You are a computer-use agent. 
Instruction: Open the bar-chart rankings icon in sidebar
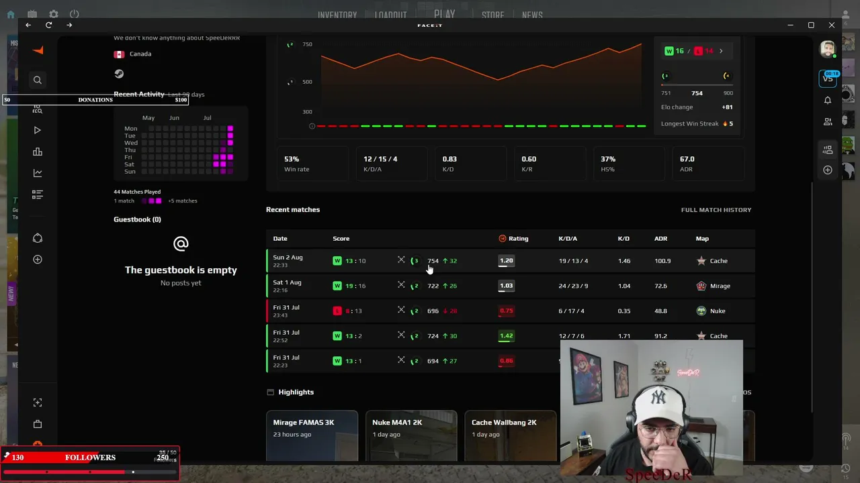[x=38, y=152]
